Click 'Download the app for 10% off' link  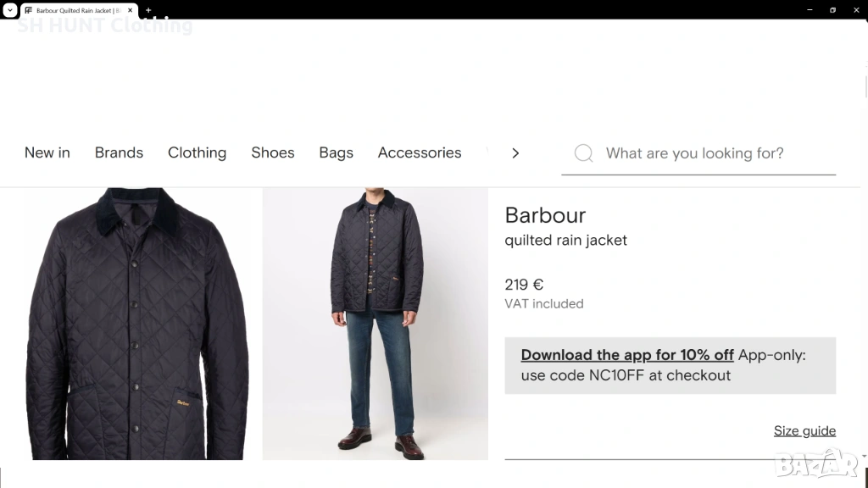pos(627,355)
